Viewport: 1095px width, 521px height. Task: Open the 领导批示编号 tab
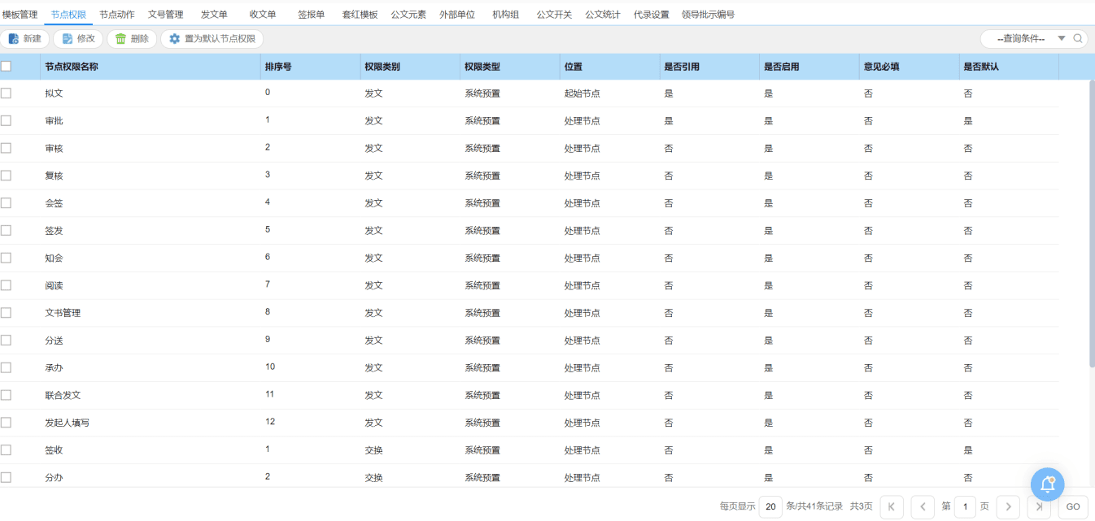tap(708, 15)
